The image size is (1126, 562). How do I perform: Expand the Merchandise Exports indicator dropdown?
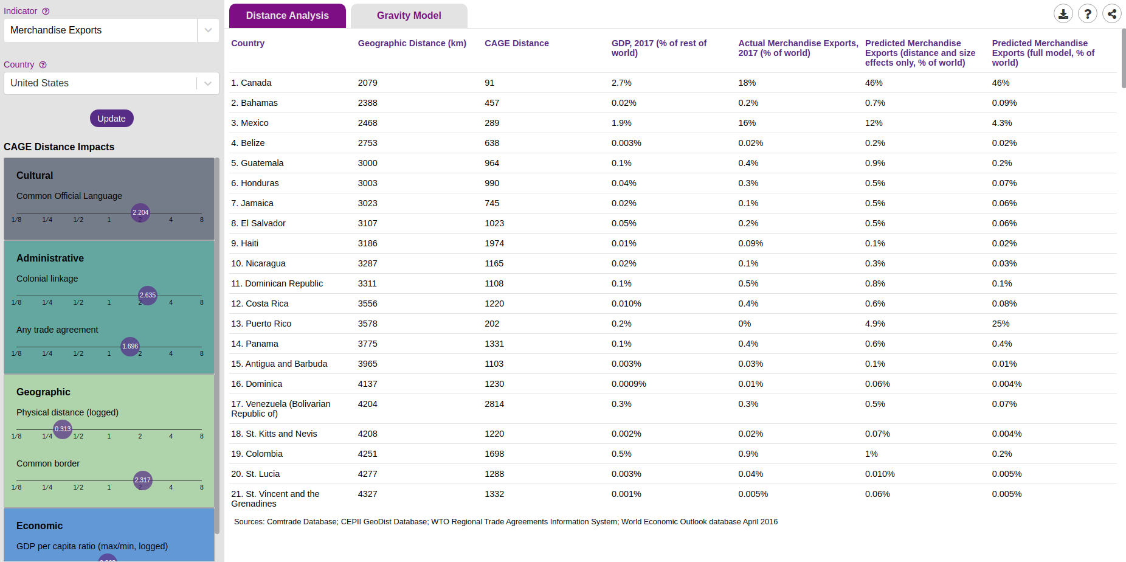208,30
